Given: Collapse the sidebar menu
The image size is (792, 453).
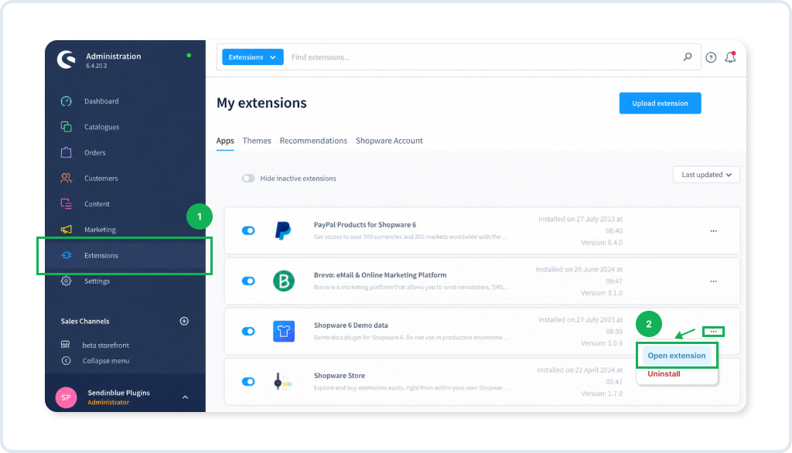Looking at the screenshot, I should click(105, 360).
